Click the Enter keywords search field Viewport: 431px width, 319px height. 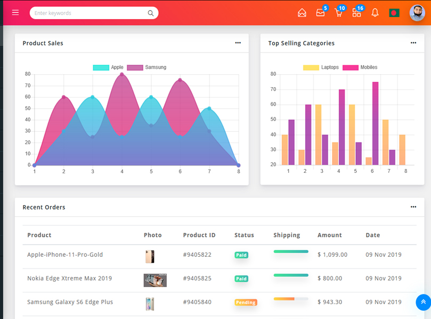click(88, 13)
